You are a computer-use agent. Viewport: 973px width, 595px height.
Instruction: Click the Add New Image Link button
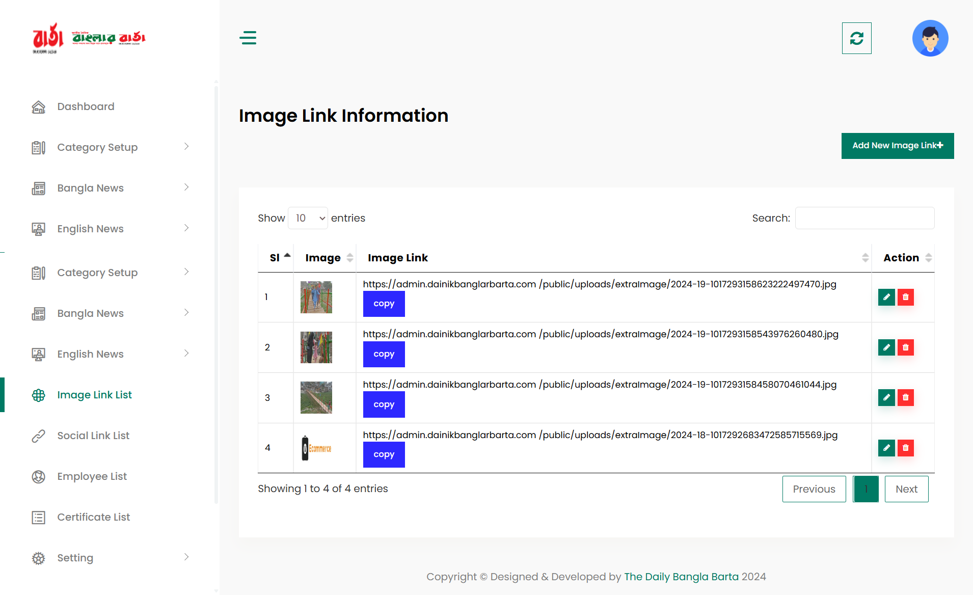click(x=897, y=146)
